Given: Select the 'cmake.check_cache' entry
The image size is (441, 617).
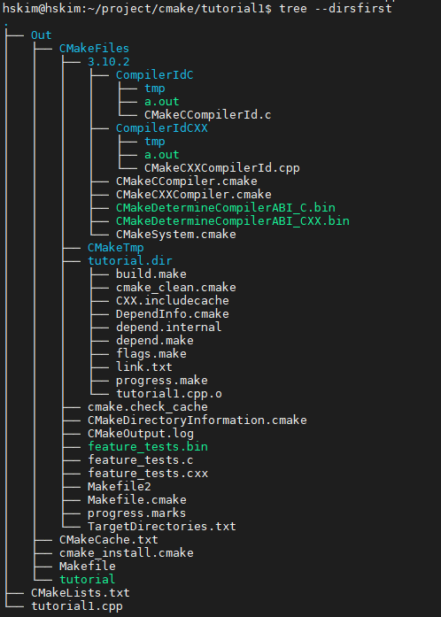Looking at the screenshot, I should click(x=148, y=406).
